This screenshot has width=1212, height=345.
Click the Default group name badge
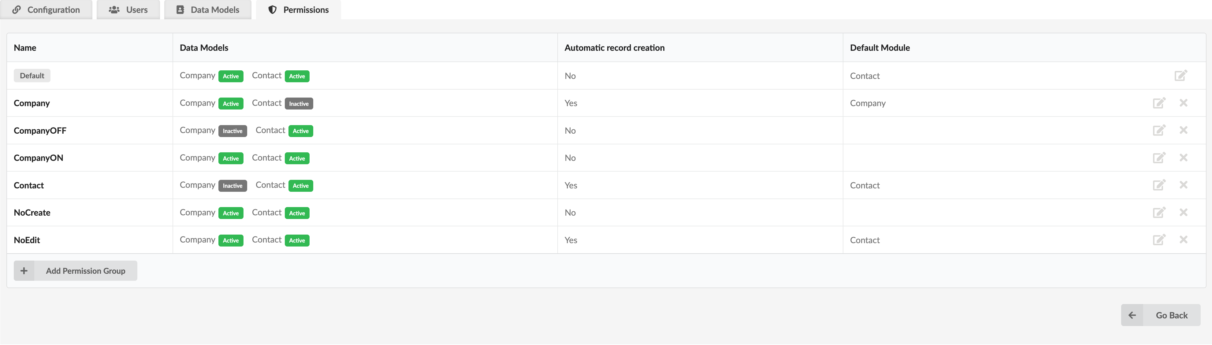tap(32, 76)
